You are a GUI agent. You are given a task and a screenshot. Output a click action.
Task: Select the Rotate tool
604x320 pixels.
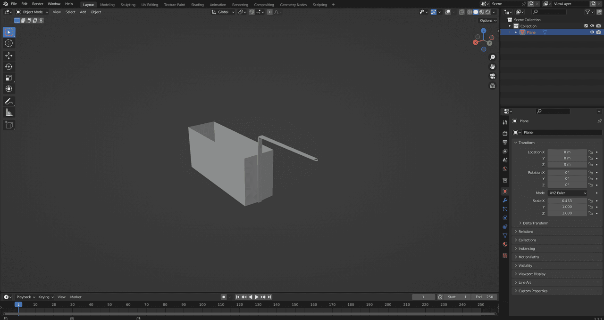[9, 66]
